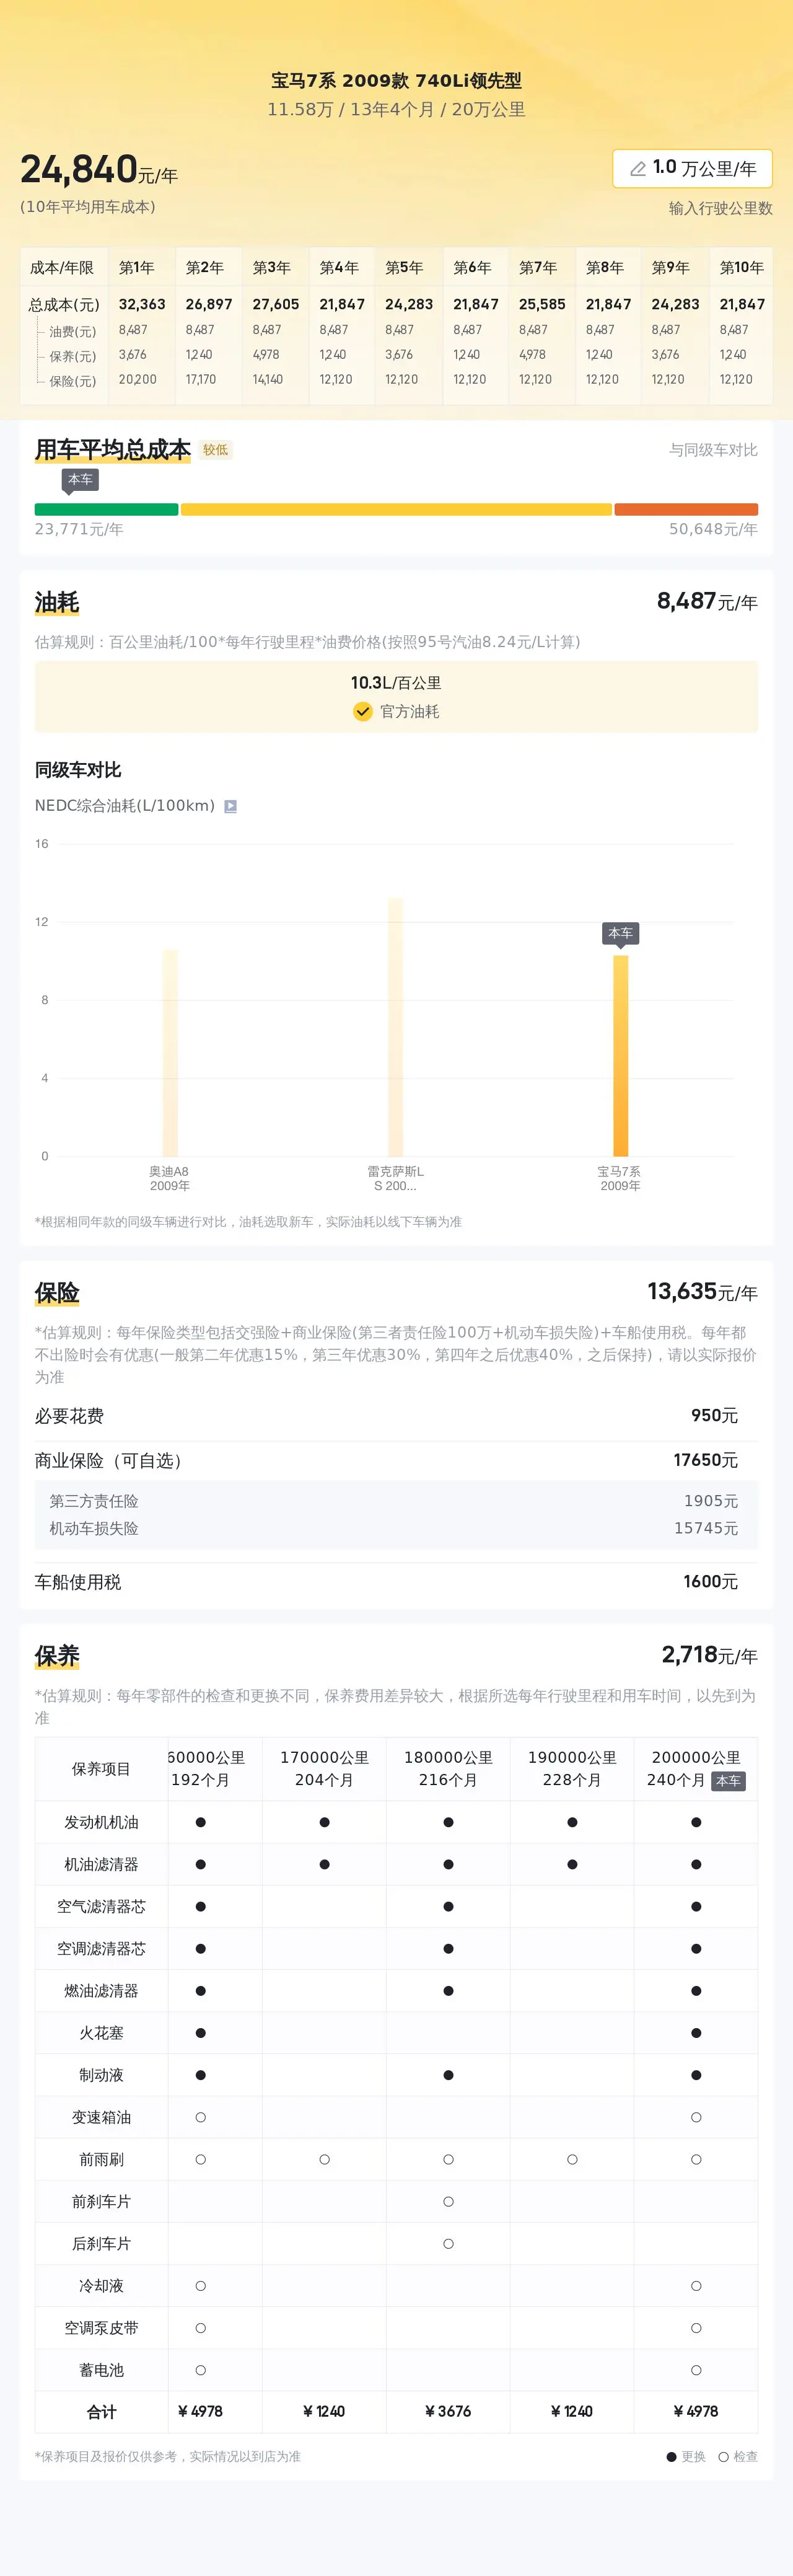The width and height of the screenshot is (793, 2576).
Task: Tap the 2,718元/年 maintenance total
Action: click(709, 1655)
